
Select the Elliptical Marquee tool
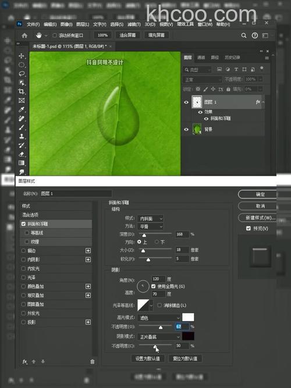[x=22, y=65]
